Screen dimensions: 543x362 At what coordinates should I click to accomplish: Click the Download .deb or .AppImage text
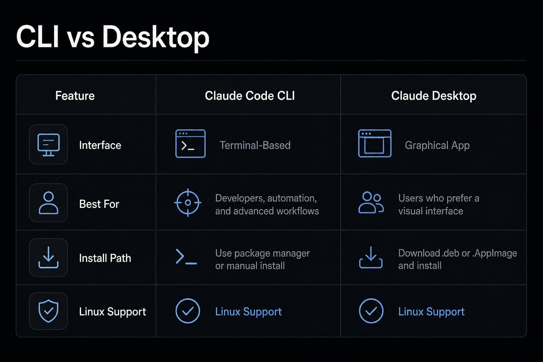[457, 253]
